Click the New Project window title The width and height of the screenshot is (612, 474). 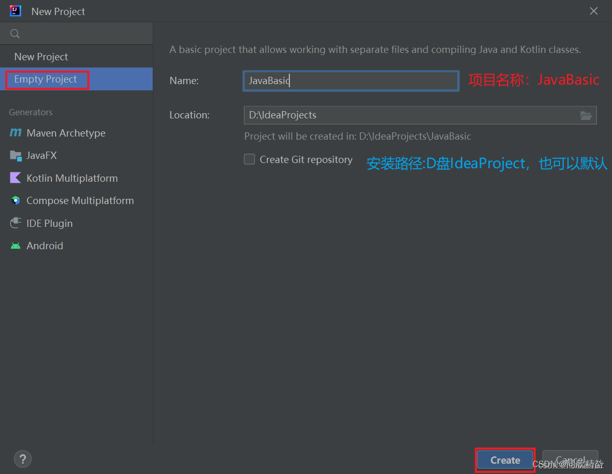58,12
